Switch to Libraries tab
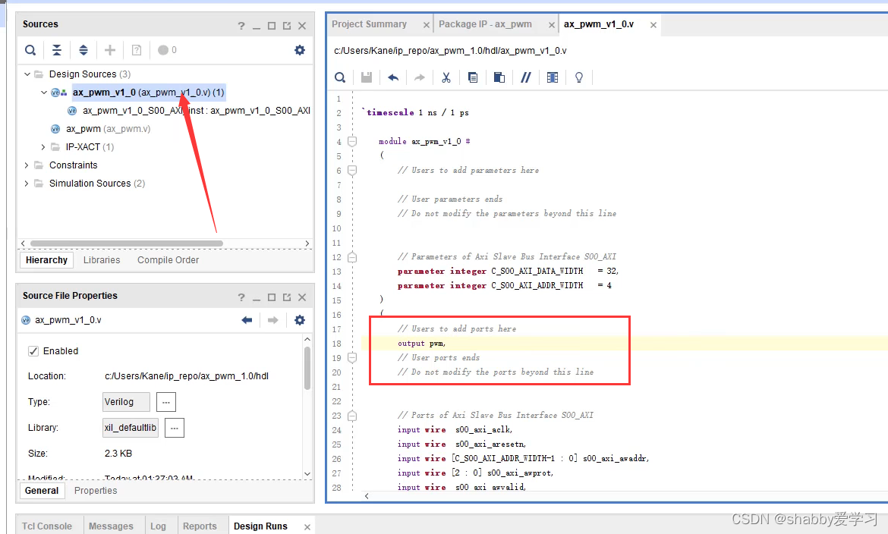The image size is (888, 534). [x=102, y=260]
